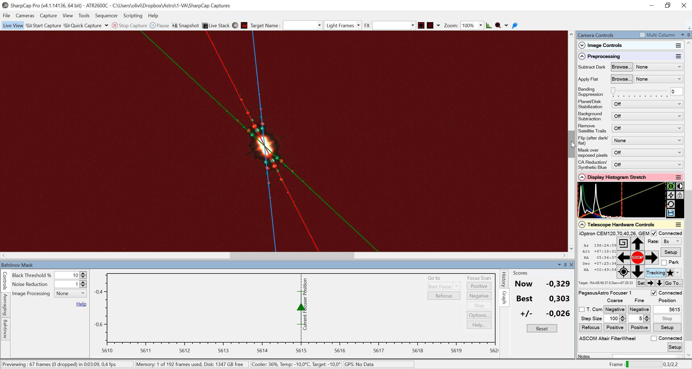Switch to the Averaging side tab
The width and height of the screenshot is (692, 369).
tap(5, 305)
